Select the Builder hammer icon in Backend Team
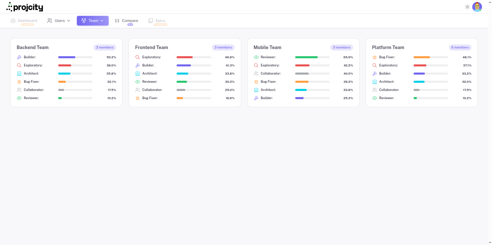Image resolution: width=492 pixels, height=245 pixels. point(19,57)
